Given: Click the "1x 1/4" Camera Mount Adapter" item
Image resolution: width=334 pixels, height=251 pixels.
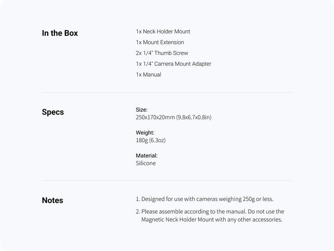Looking at the screenshot, I should click(x=173, y=64).
